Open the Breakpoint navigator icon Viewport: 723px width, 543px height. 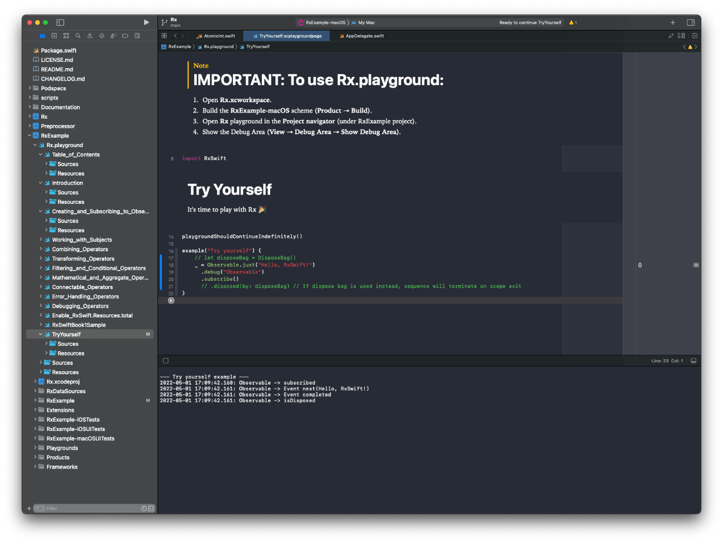pos(125,36)
